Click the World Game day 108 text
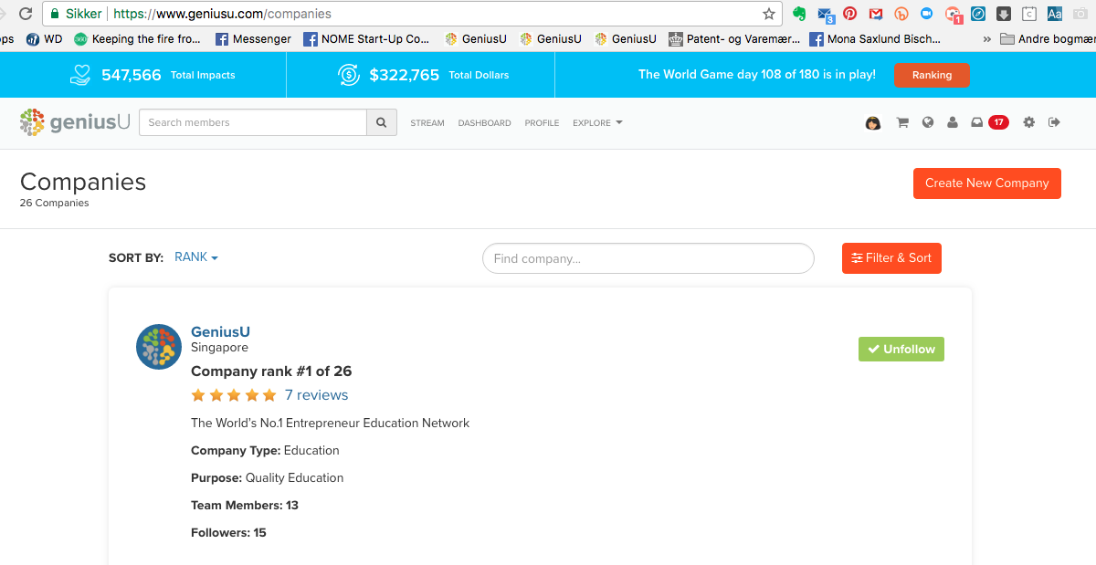Viewport: 1096px width, 565px height. (x=757, y=75)
